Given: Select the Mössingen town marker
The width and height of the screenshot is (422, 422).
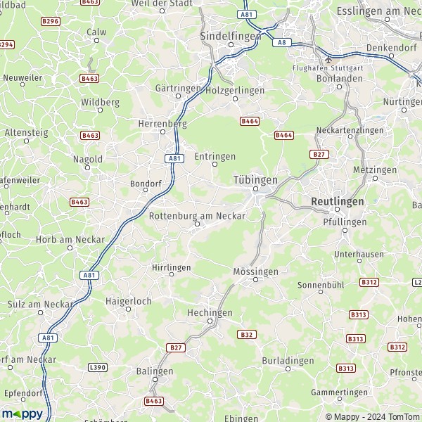Looking at the screenshot, I should [256, 280].
